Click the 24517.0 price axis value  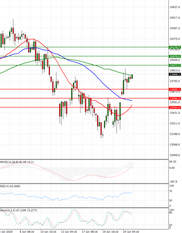175,18
